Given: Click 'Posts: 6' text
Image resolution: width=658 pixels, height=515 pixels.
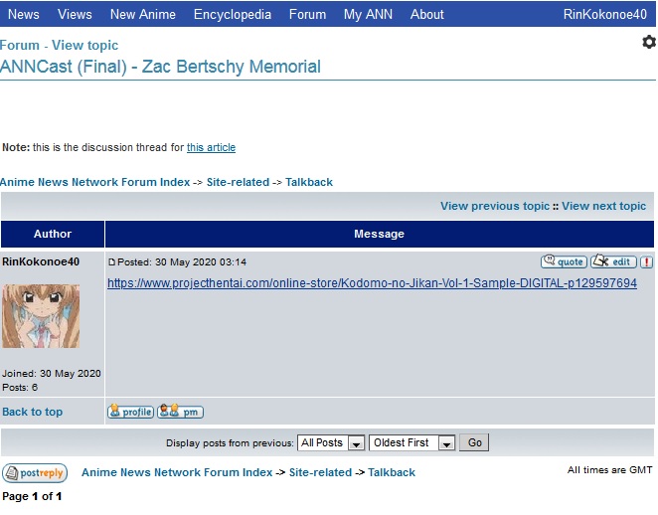Looking at the screenshot, I should pyautogui.click(x=20, y=388).
